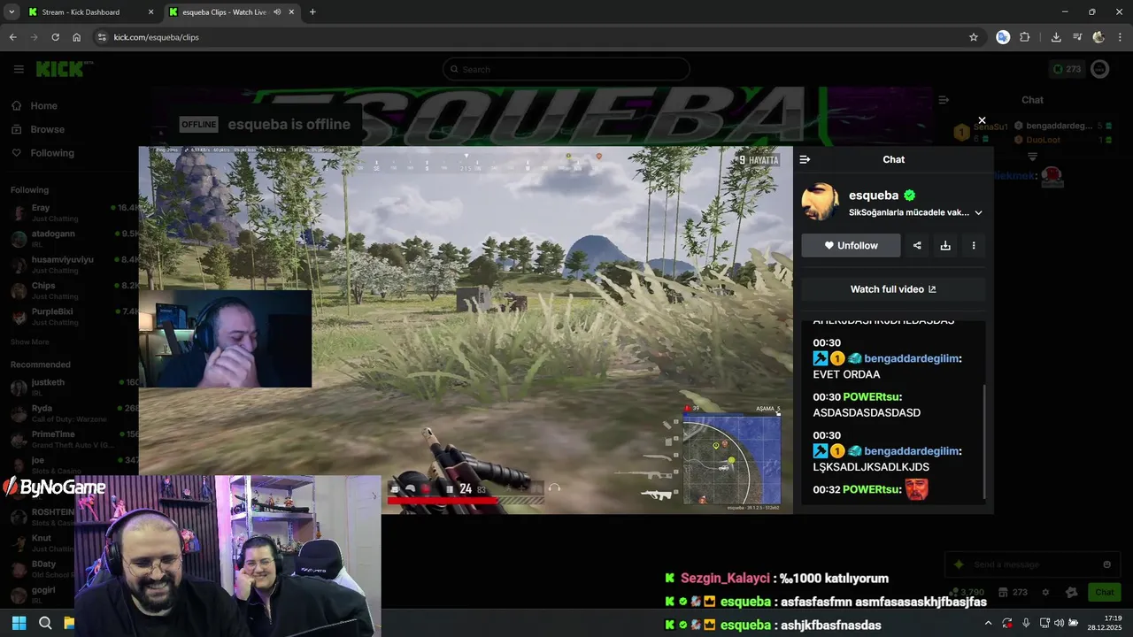Expand the clip title dropdown arrow
The image size is (1133, 637).
click(x=978, y=212)
